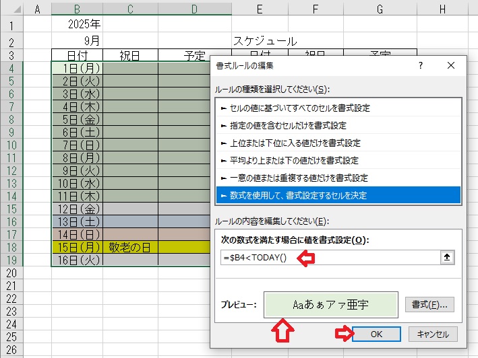Click the dialog help question mark
Viewport: 478px width, 358px height.
tap(421, 66)
